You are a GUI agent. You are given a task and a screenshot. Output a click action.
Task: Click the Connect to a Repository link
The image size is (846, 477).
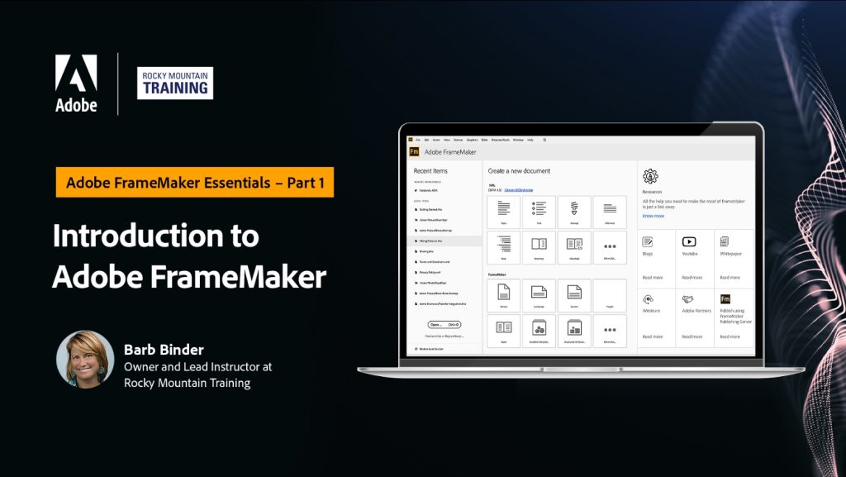(444, 336)
